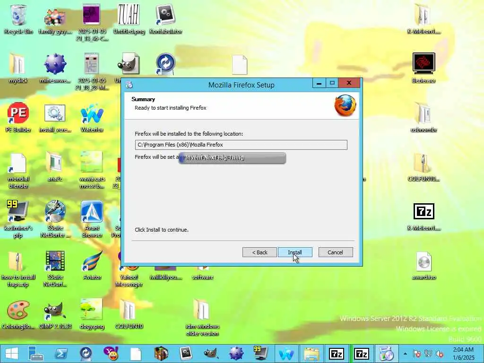Open the Windows Start button

coord(12,354)
